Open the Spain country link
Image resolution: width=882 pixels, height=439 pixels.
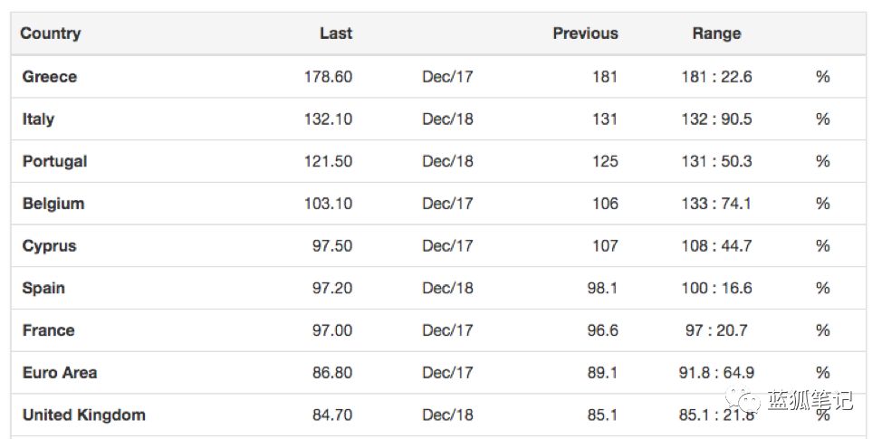43,289
